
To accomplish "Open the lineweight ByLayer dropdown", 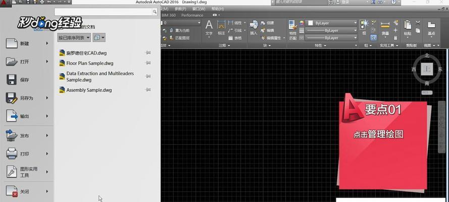I will pos(331,30).
